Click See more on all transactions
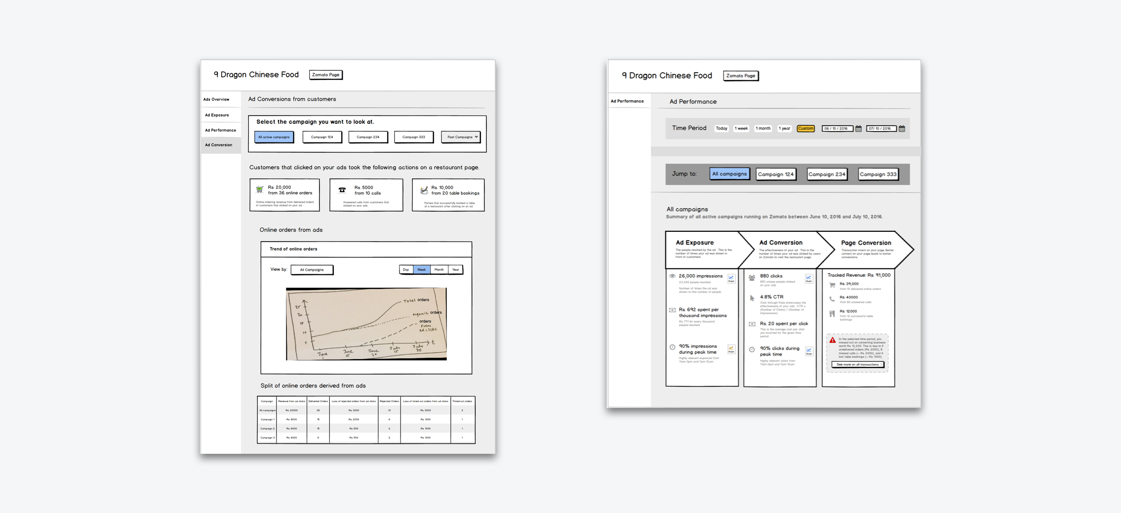Screen dimensions: 1121x513 (x=858, y=365)
